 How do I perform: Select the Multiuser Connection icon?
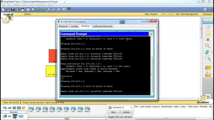[x=21, y=116]
